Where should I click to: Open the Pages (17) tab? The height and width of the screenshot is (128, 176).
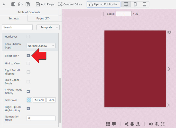coord(43,18)
